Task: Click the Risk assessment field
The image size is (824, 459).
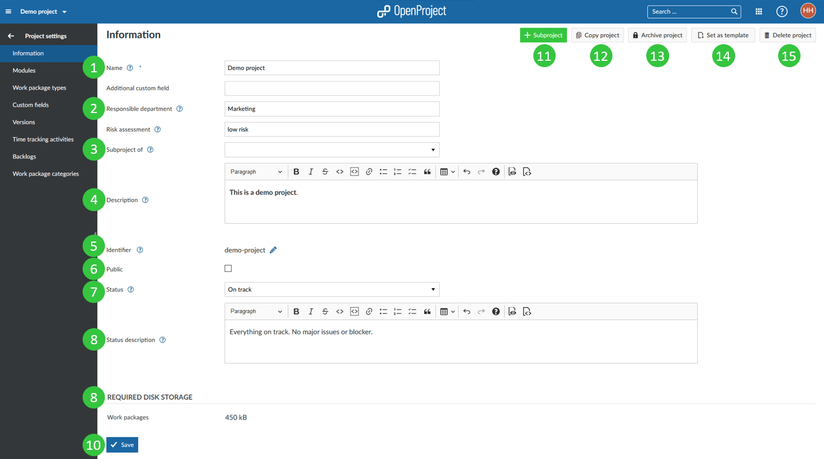Action: [x=332, y=129]
